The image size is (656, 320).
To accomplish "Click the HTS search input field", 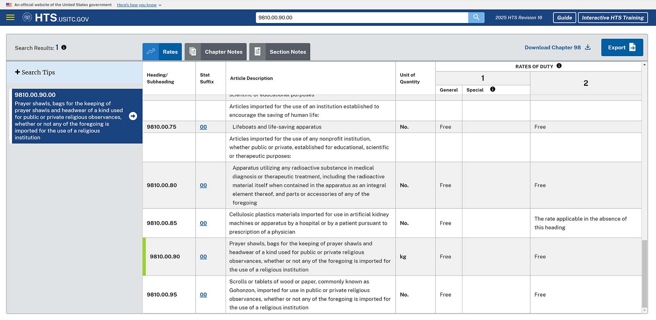I will coord(362,18).
